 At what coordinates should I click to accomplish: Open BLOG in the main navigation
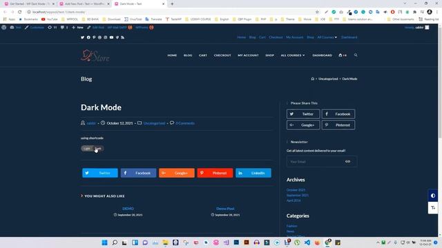click(x=188, y=55)
